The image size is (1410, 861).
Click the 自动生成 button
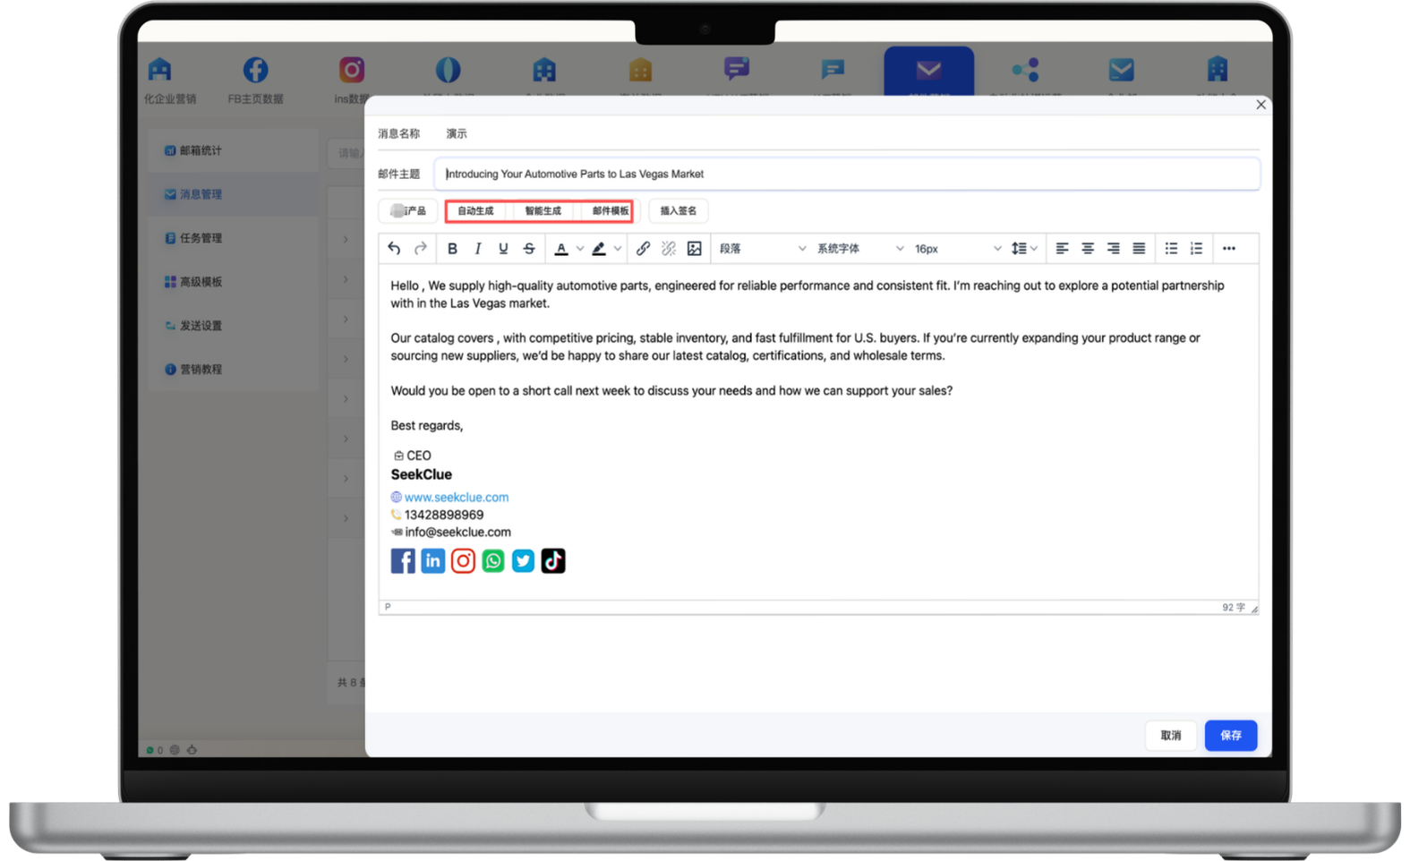[x=475, y=211]
